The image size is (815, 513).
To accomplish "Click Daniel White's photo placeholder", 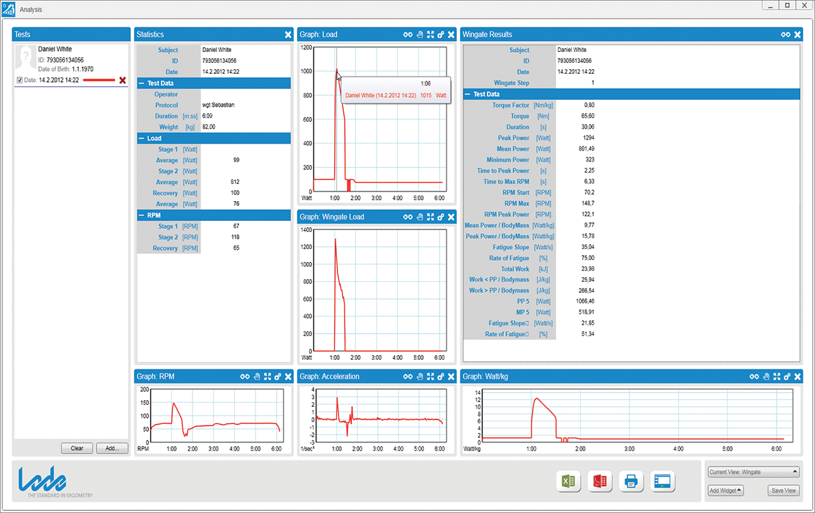I will point(25,58).
